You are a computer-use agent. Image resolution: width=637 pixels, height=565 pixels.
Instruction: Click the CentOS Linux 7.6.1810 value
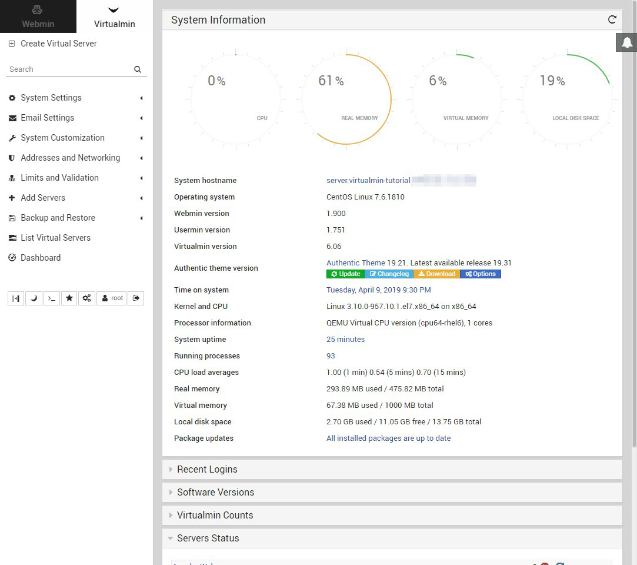point(365,197)
